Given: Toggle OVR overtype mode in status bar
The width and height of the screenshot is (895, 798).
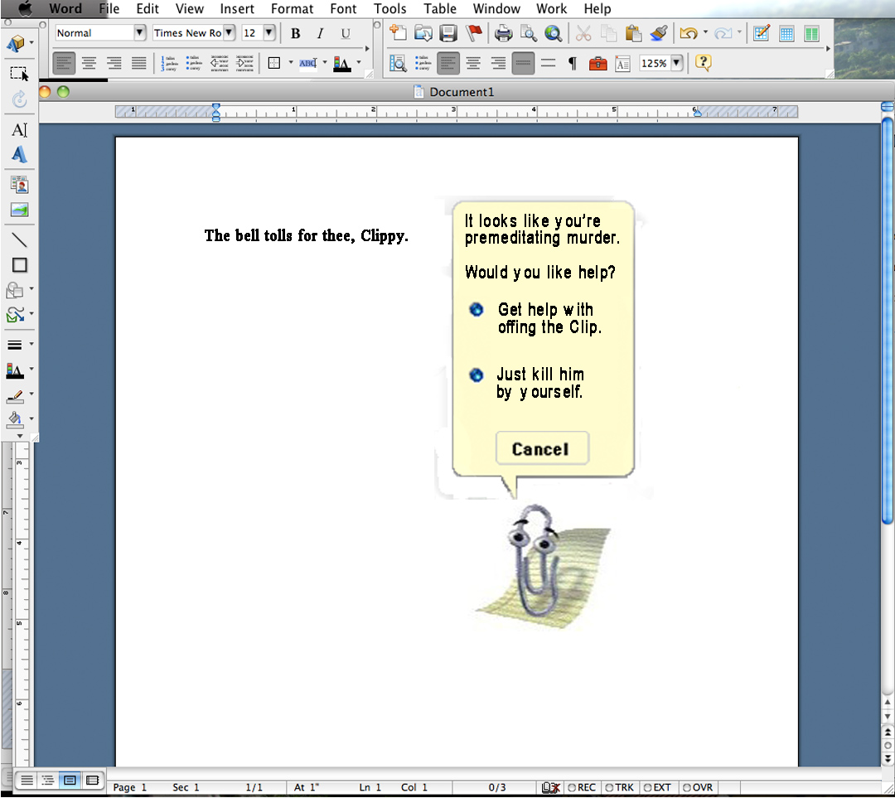Looking at the screenshot, I should [698, 788].
